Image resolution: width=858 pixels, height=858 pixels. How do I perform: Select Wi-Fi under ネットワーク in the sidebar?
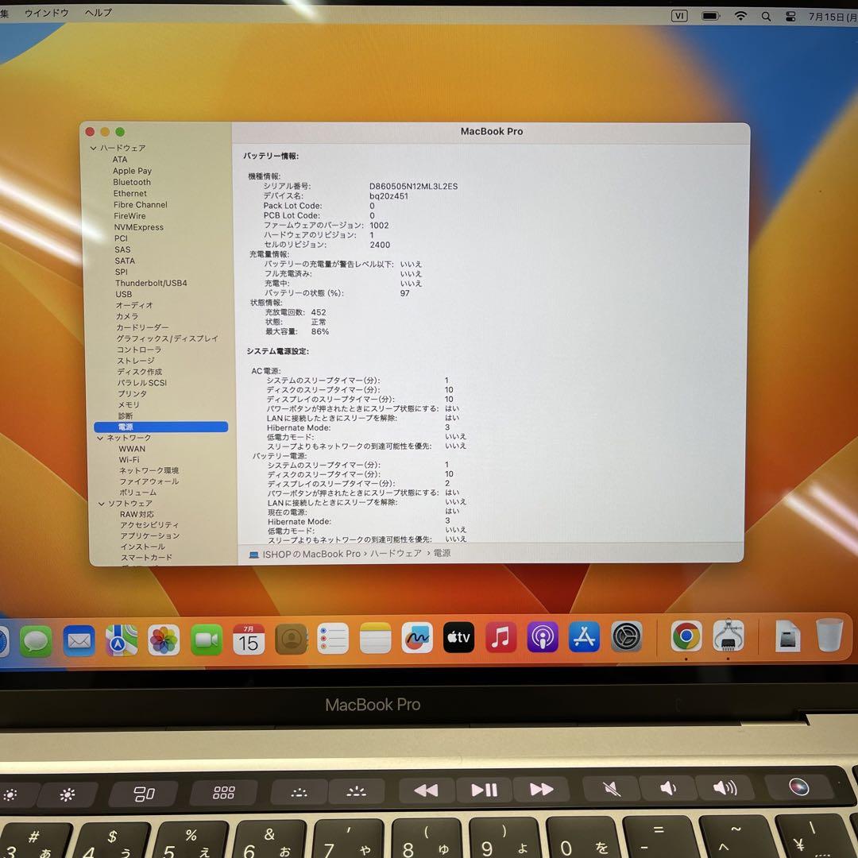[x=129, y=460]
